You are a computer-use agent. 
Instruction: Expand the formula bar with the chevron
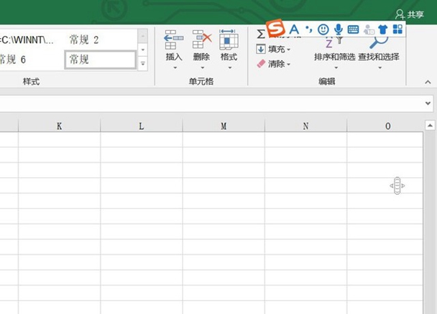point(428,103)
